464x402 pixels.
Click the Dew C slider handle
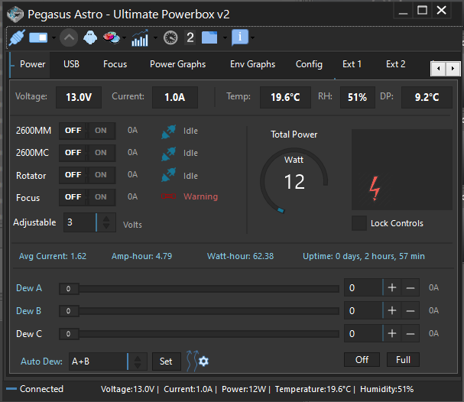pyautogui.click(x=69, y=334)
